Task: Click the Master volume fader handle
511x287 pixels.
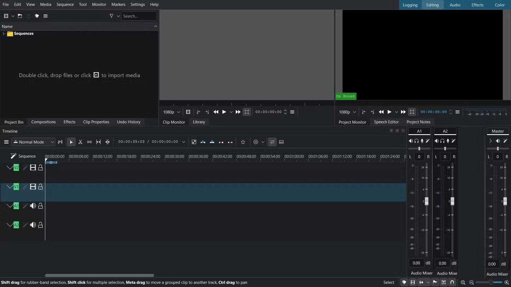Action: [x=505, y=201]
